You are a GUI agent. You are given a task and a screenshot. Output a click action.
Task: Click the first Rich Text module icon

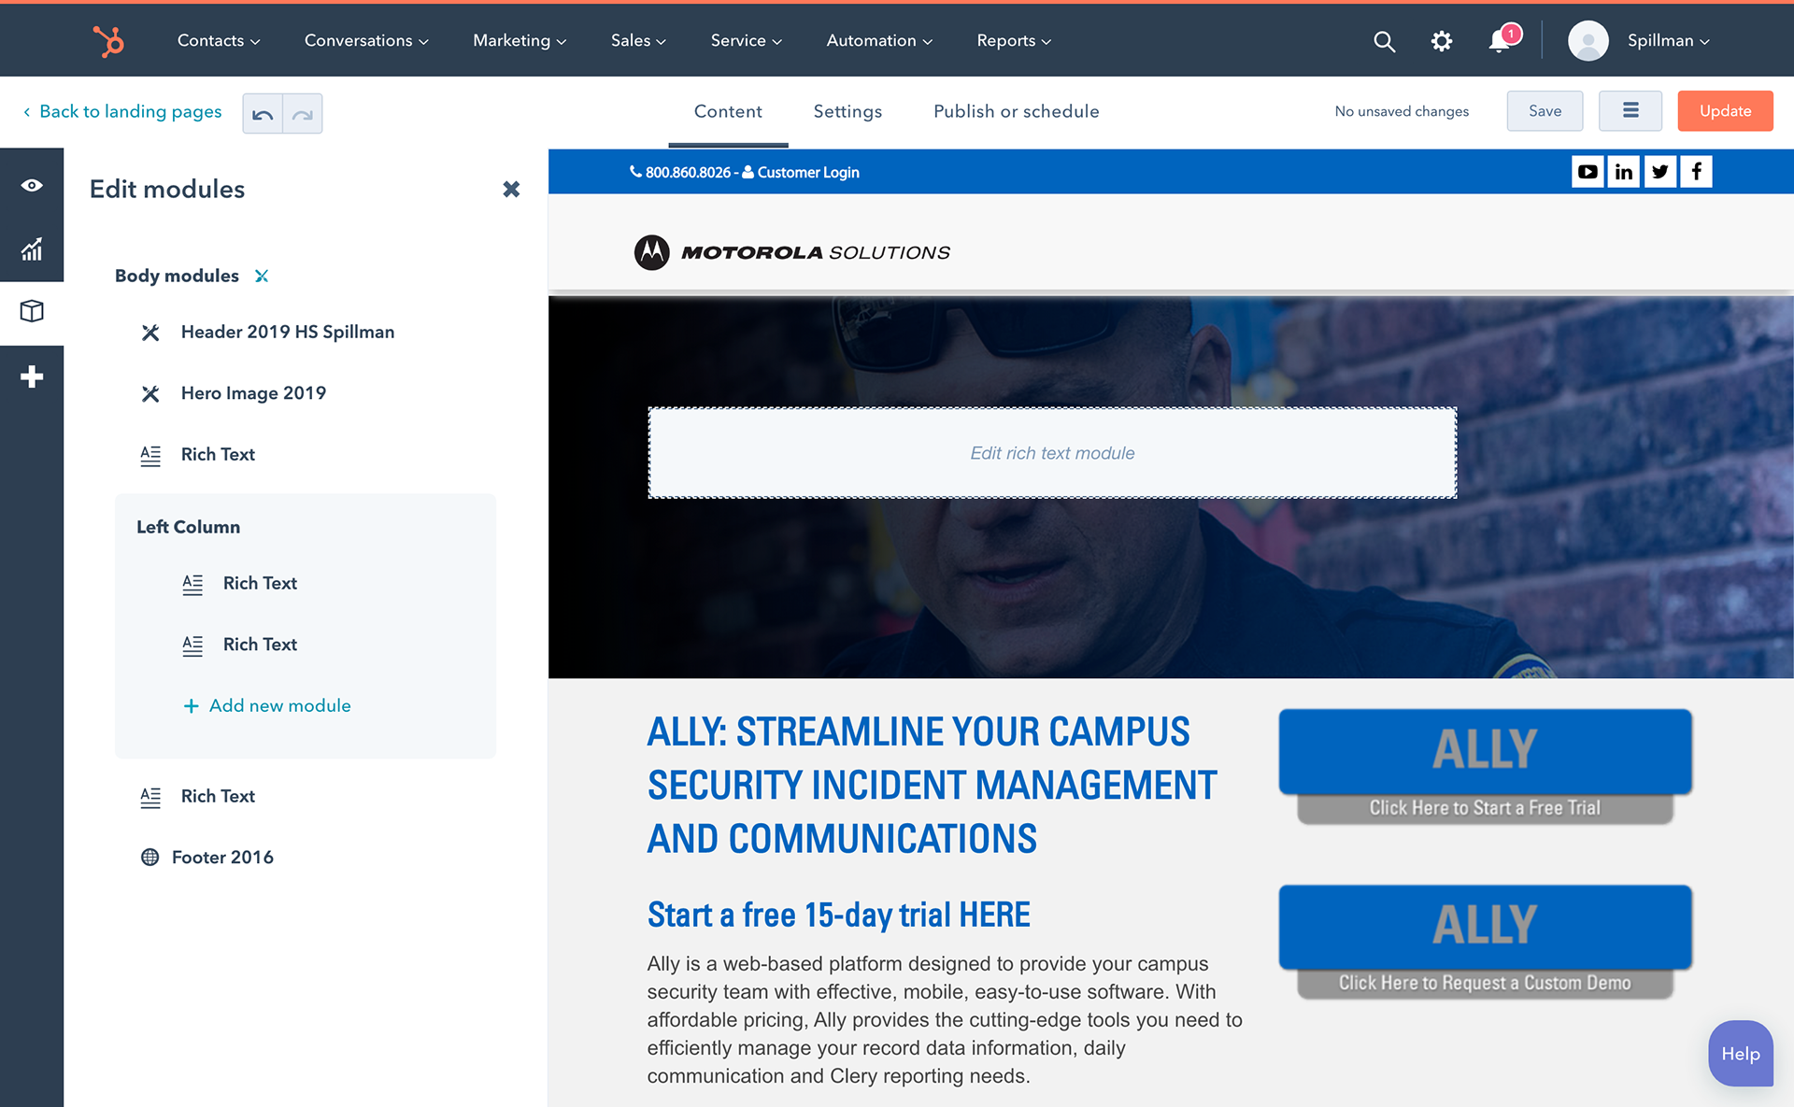tap(150, 455)
